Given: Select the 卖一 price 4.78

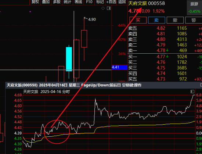Looking at the screenshot, I should coord(161,50).
